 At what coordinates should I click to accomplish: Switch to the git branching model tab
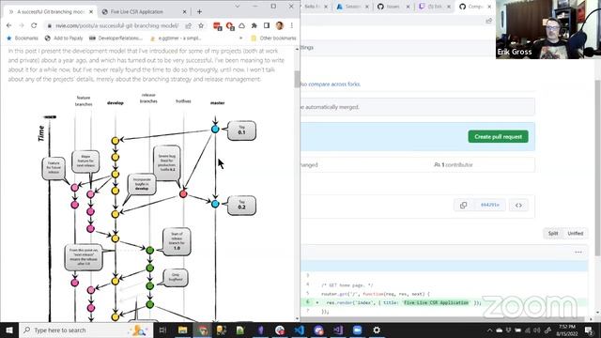pos(50,12)
